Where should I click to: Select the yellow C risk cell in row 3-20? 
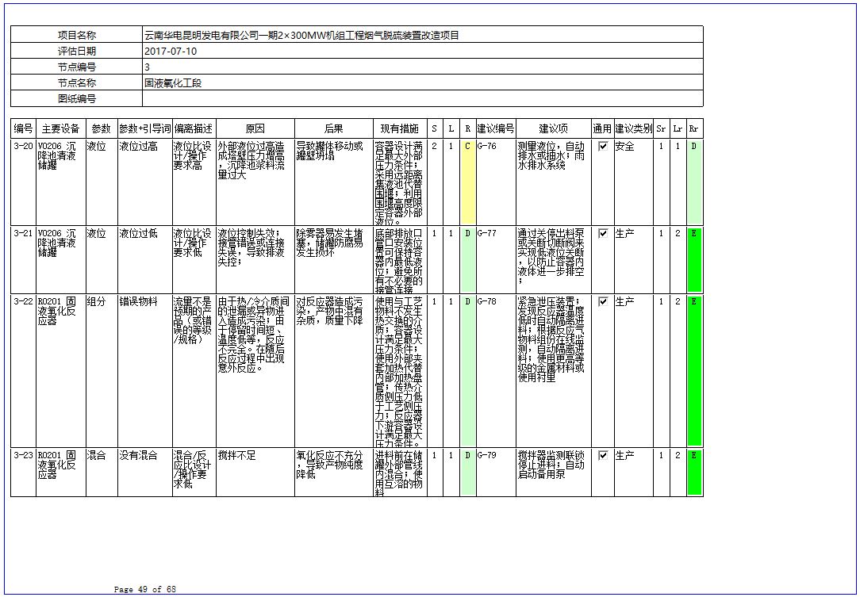click(468, 182)
